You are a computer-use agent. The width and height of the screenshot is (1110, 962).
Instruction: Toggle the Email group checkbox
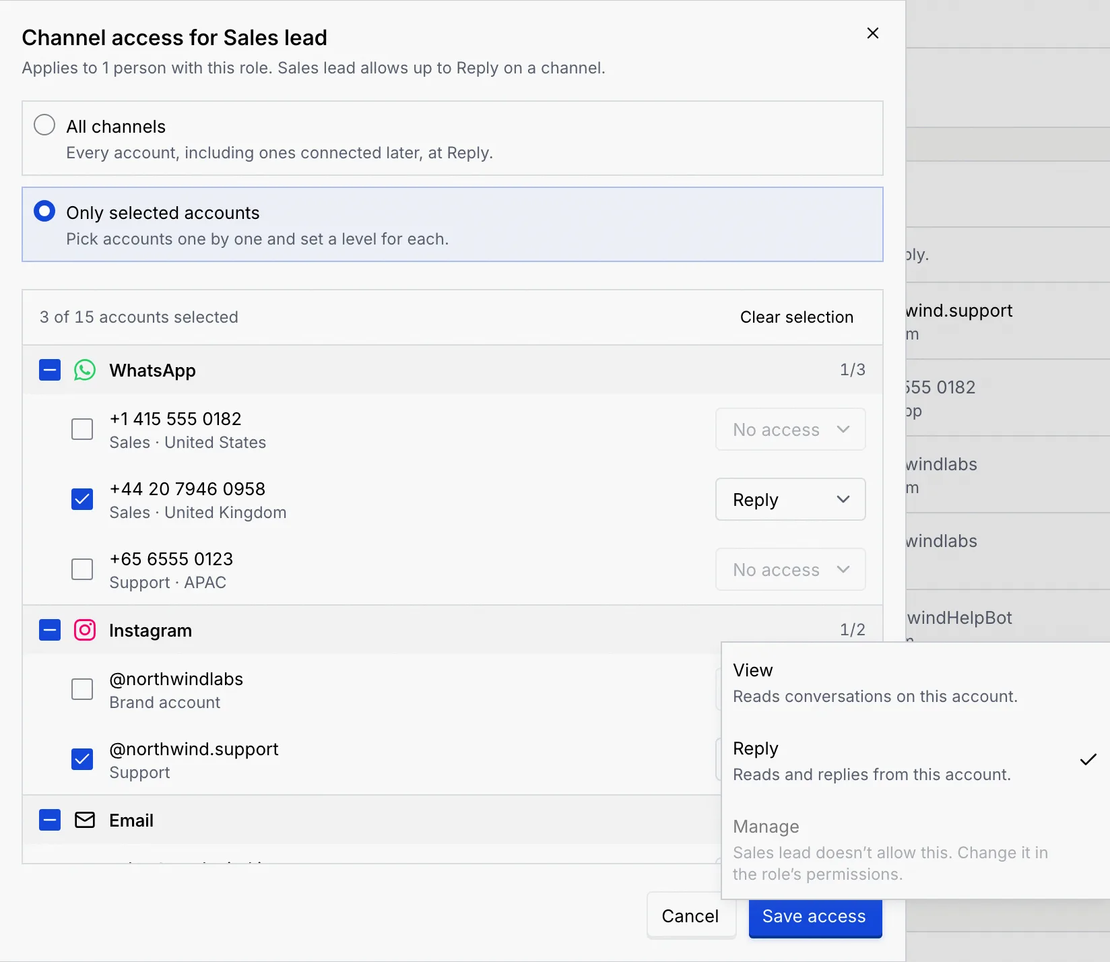(50, 820)
